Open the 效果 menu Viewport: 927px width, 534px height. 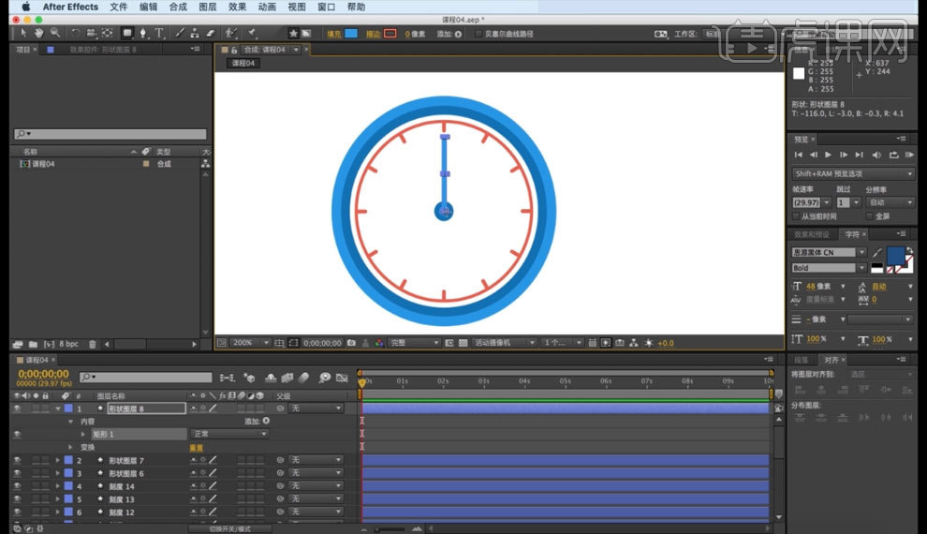pos(237,7)
